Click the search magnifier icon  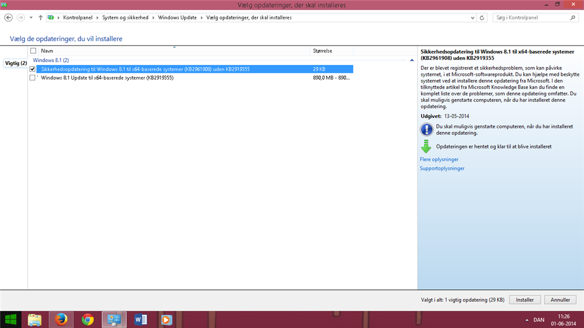[573, 18]
